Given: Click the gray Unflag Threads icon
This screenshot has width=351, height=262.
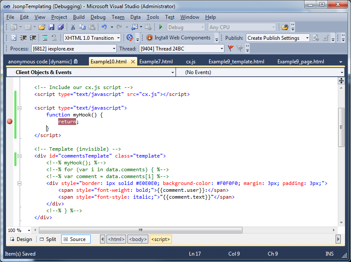Looking at the screenshot, I should (x=240, y=48).
